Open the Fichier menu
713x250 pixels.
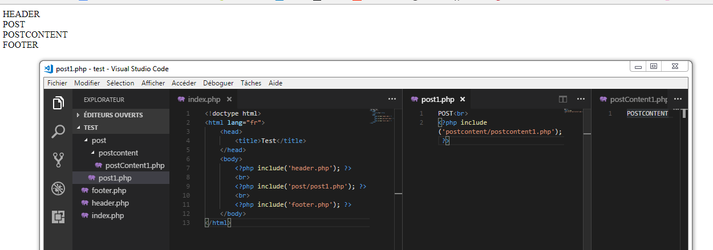(57, 83)
